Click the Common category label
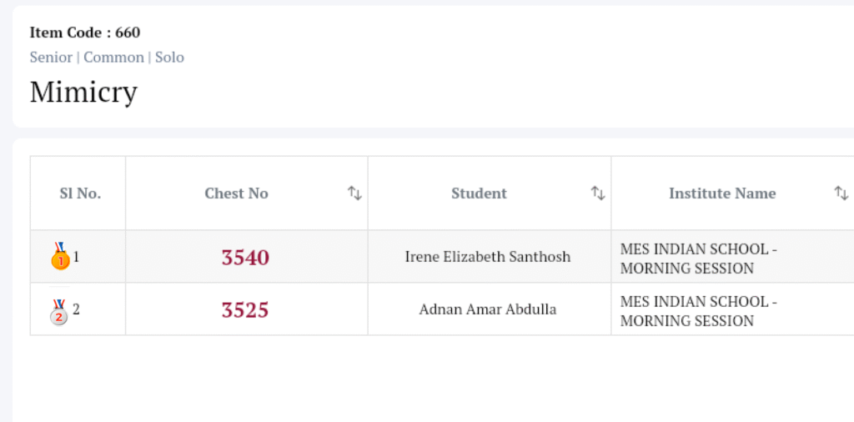Image resolution: width=854 pixels, height=422 pixels. tap(113, 58)
